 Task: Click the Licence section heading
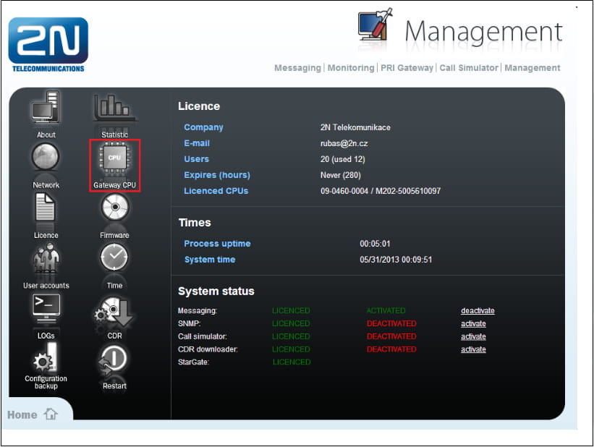(199, 106)
